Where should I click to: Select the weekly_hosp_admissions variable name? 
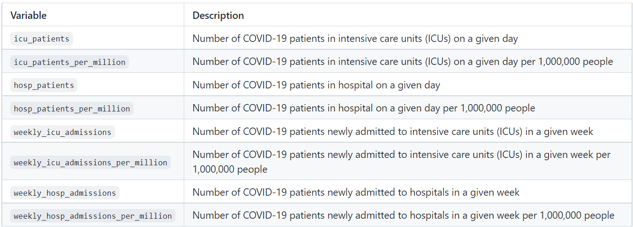[65, 193]
